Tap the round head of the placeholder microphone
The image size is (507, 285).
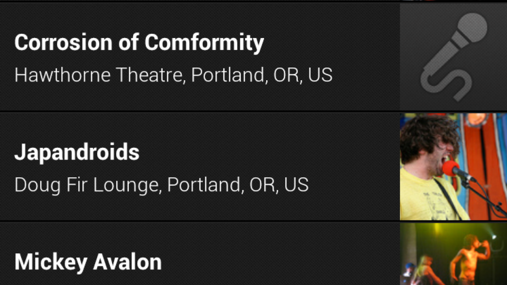(472, 28)
